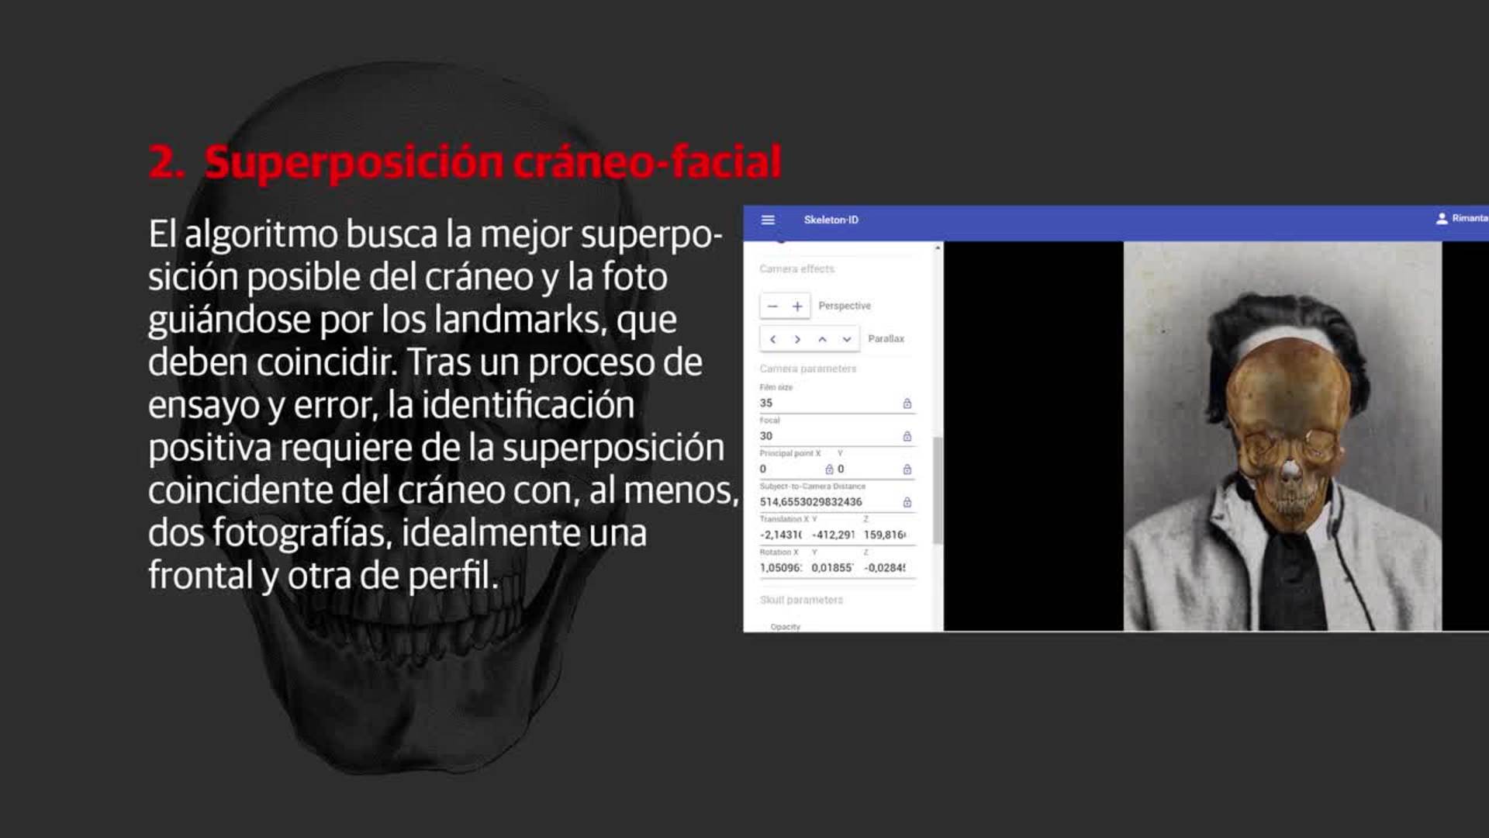
Task: Click the side panel scrollbar thumb
Action: point(937,490)
